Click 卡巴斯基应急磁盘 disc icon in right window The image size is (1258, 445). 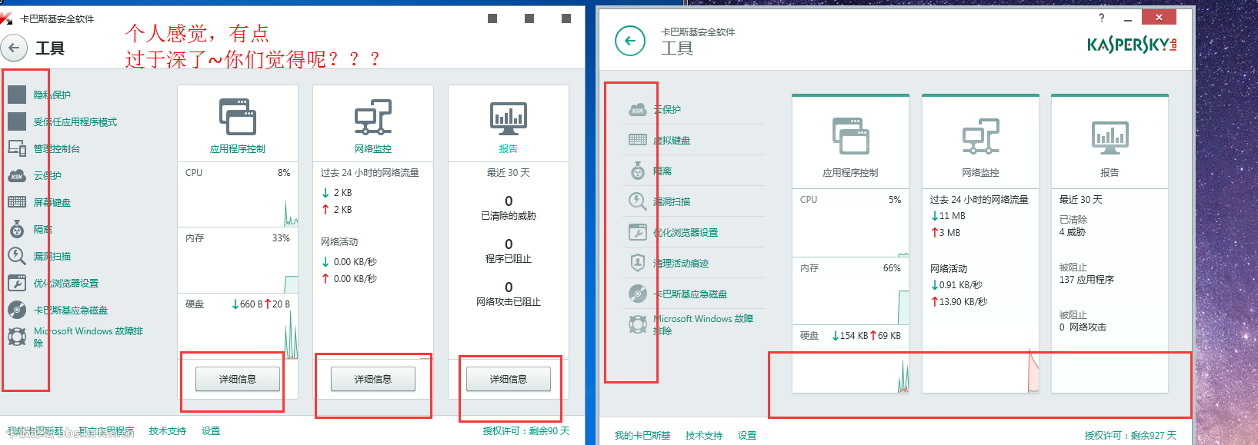[x=638, y=294]
